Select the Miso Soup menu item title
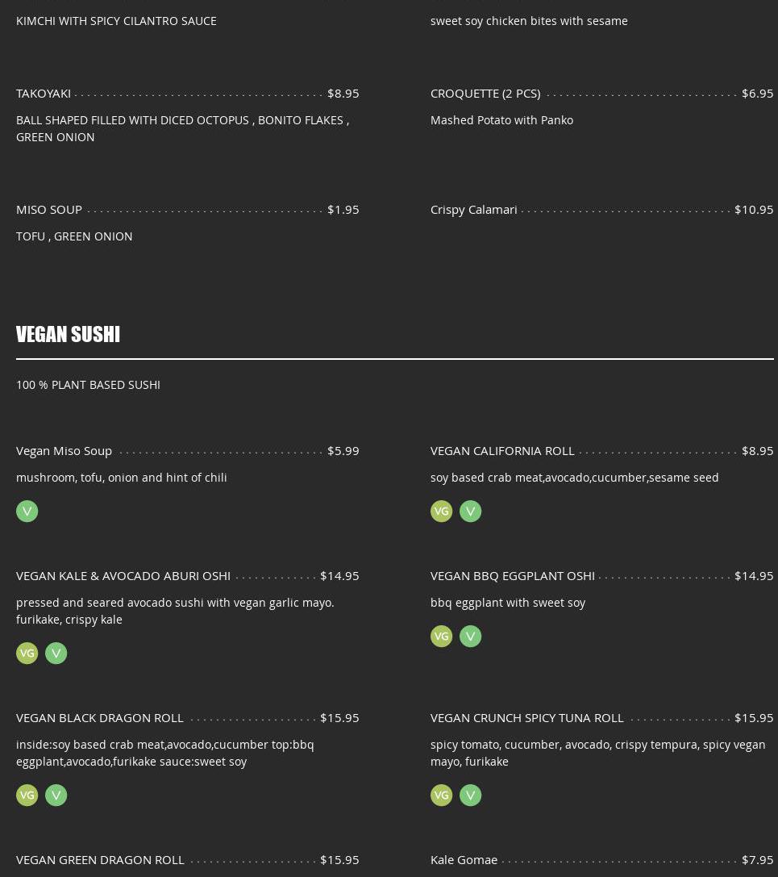The image size is (778, 877). 49,209
